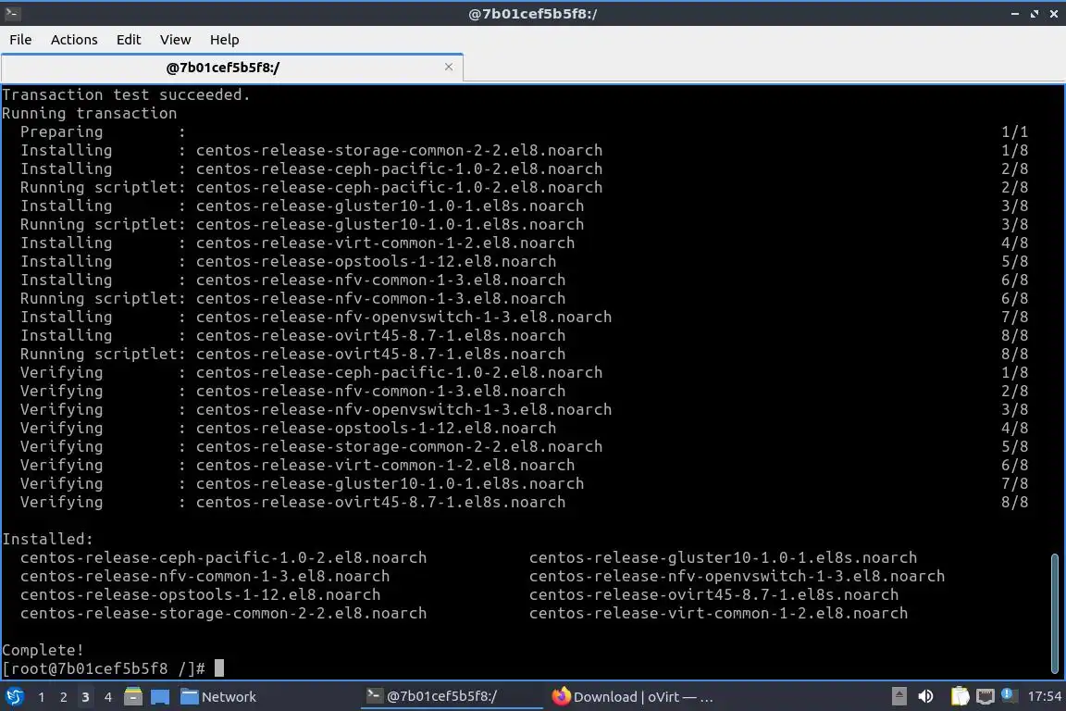Open the Edit menu
The width and height of the screenshot is (1066, 711).
tap(129, 40)
